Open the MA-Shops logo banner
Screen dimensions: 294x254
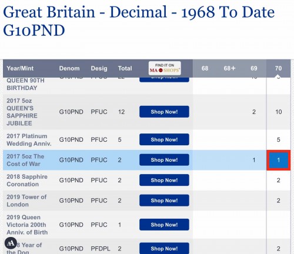point(165,68)
